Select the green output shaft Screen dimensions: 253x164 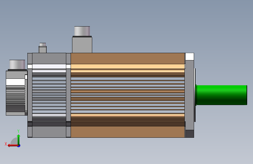[221, 95]
